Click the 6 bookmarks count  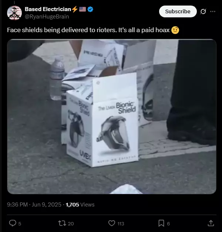tap(168, 224)
